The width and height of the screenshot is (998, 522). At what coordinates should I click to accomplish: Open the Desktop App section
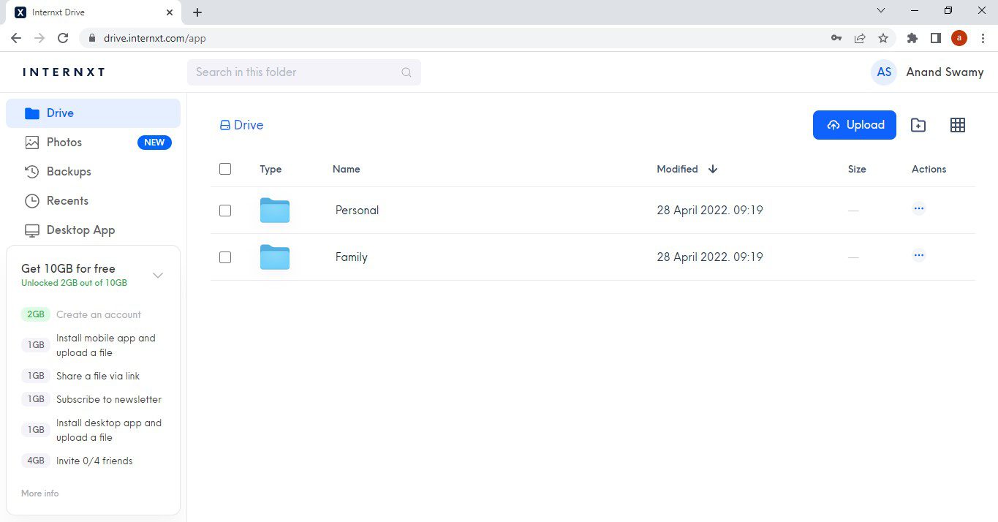(x=80, y=230)
